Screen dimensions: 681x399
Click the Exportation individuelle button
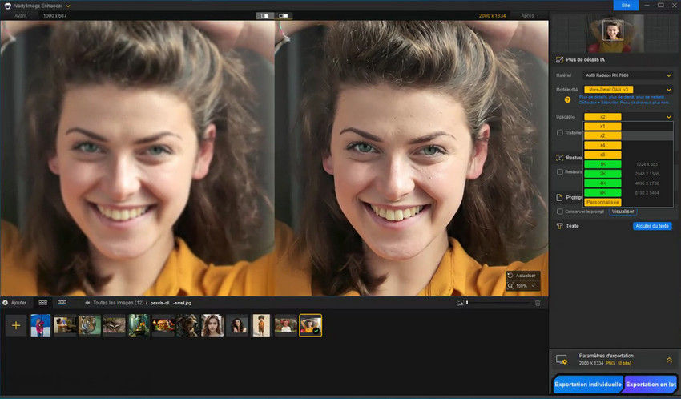pos(588,385)
